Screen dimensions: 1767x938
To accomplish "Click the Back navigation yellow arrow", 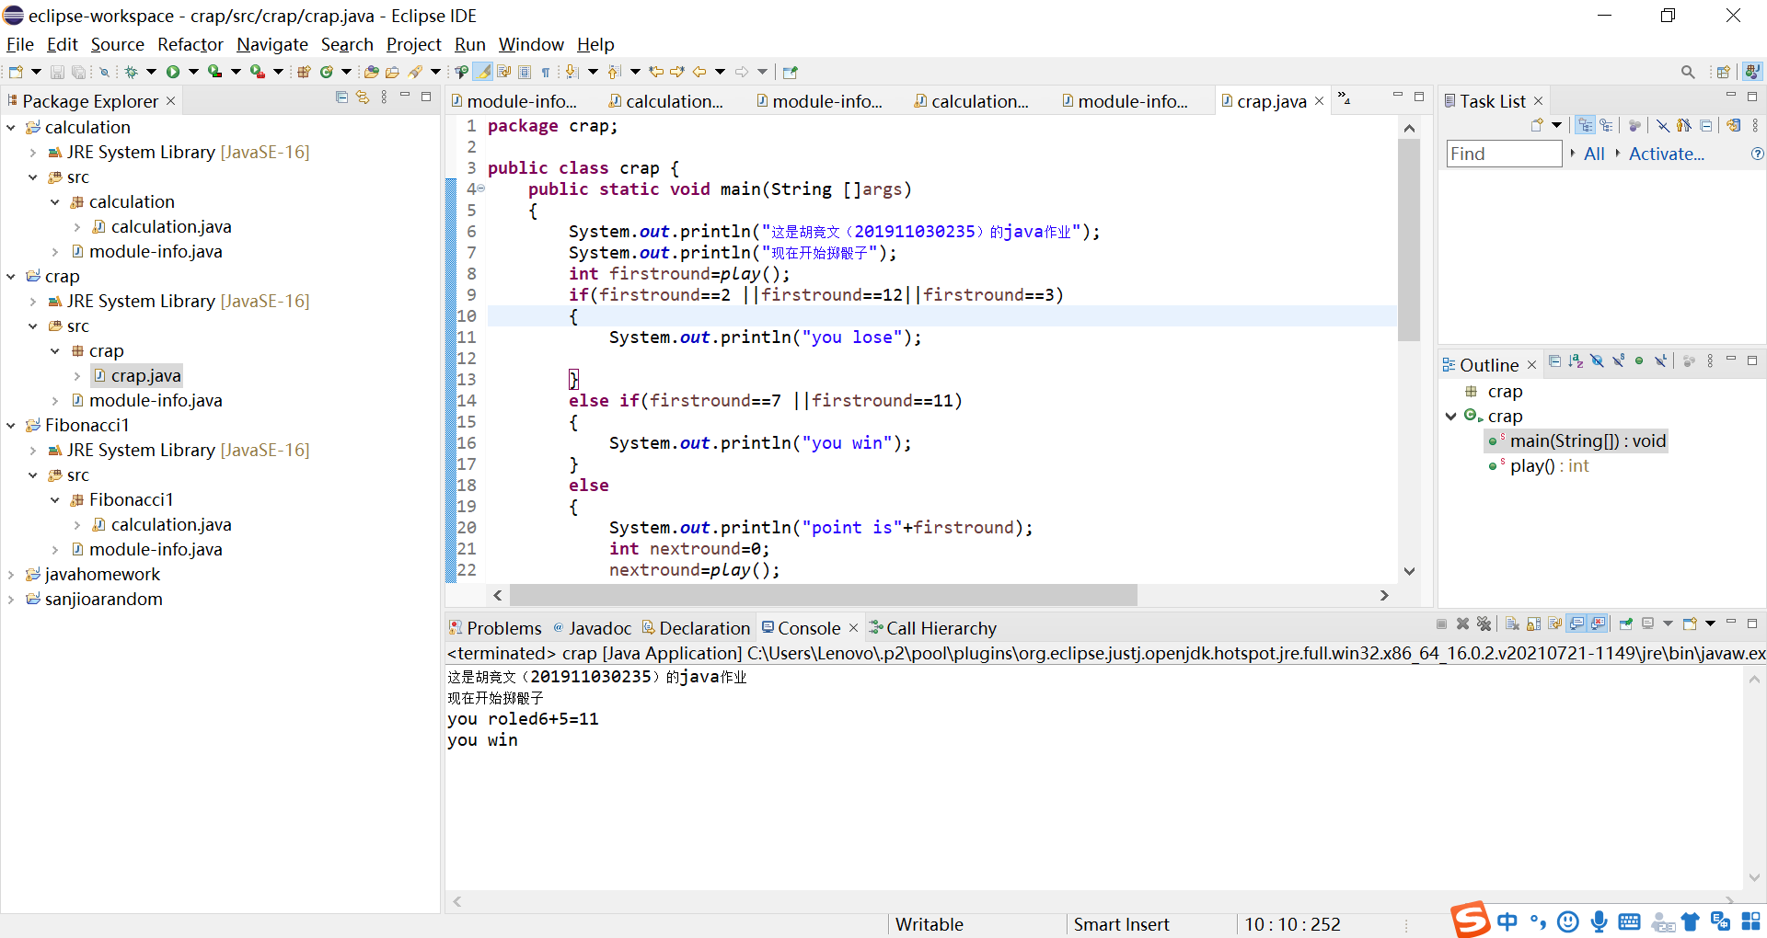I will pos(699,72).
